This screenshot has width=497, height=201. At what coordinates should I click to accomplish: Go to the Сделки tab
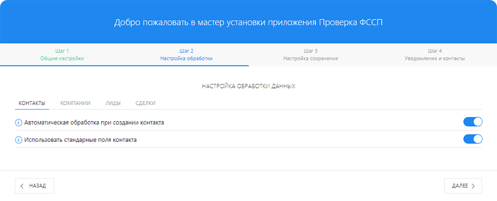pos(145,103)
